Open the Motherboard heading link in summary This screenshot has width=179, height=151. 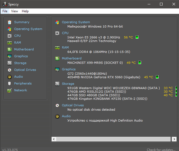pyautogui.click(x=72, y=58)
